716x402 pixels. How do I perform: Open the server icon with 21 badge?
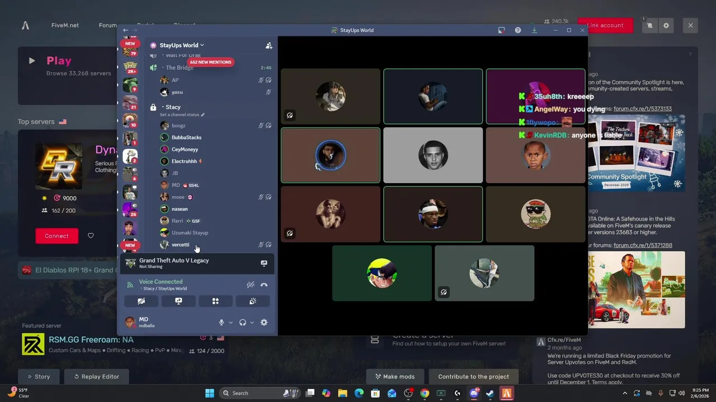coord(130,103)
